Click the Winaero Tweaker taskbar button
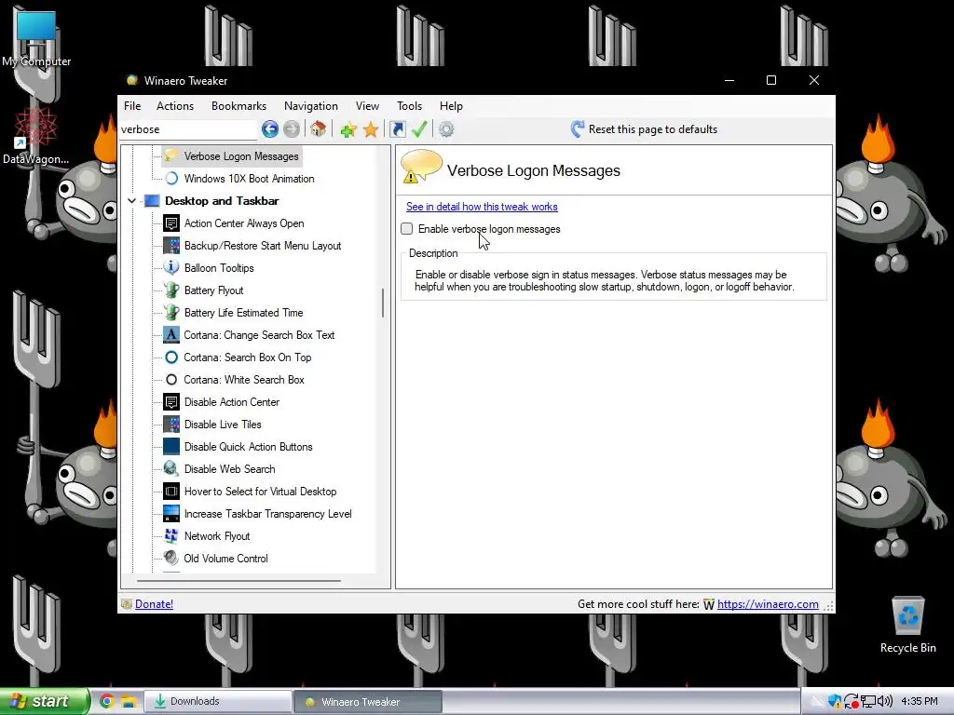 (x=367, y=701)
